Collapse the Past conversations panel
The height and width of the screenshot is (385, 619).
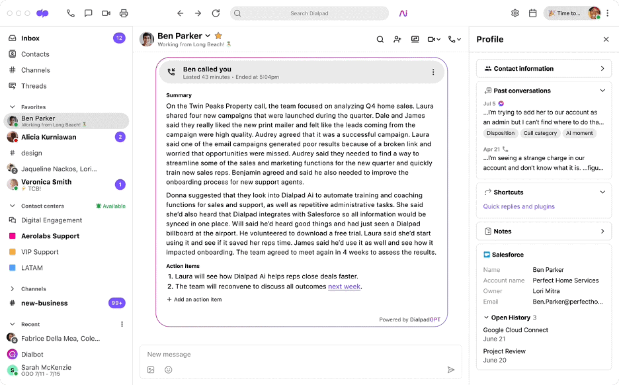click(602, 91)
